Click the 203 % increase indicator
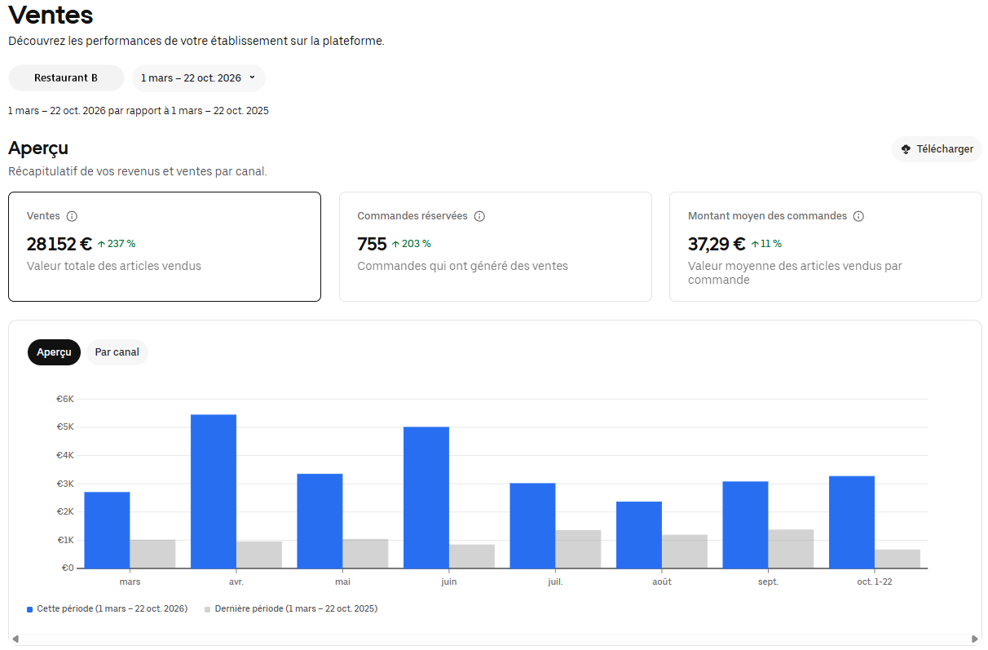 pyautogui.click(x=412, y=243)
